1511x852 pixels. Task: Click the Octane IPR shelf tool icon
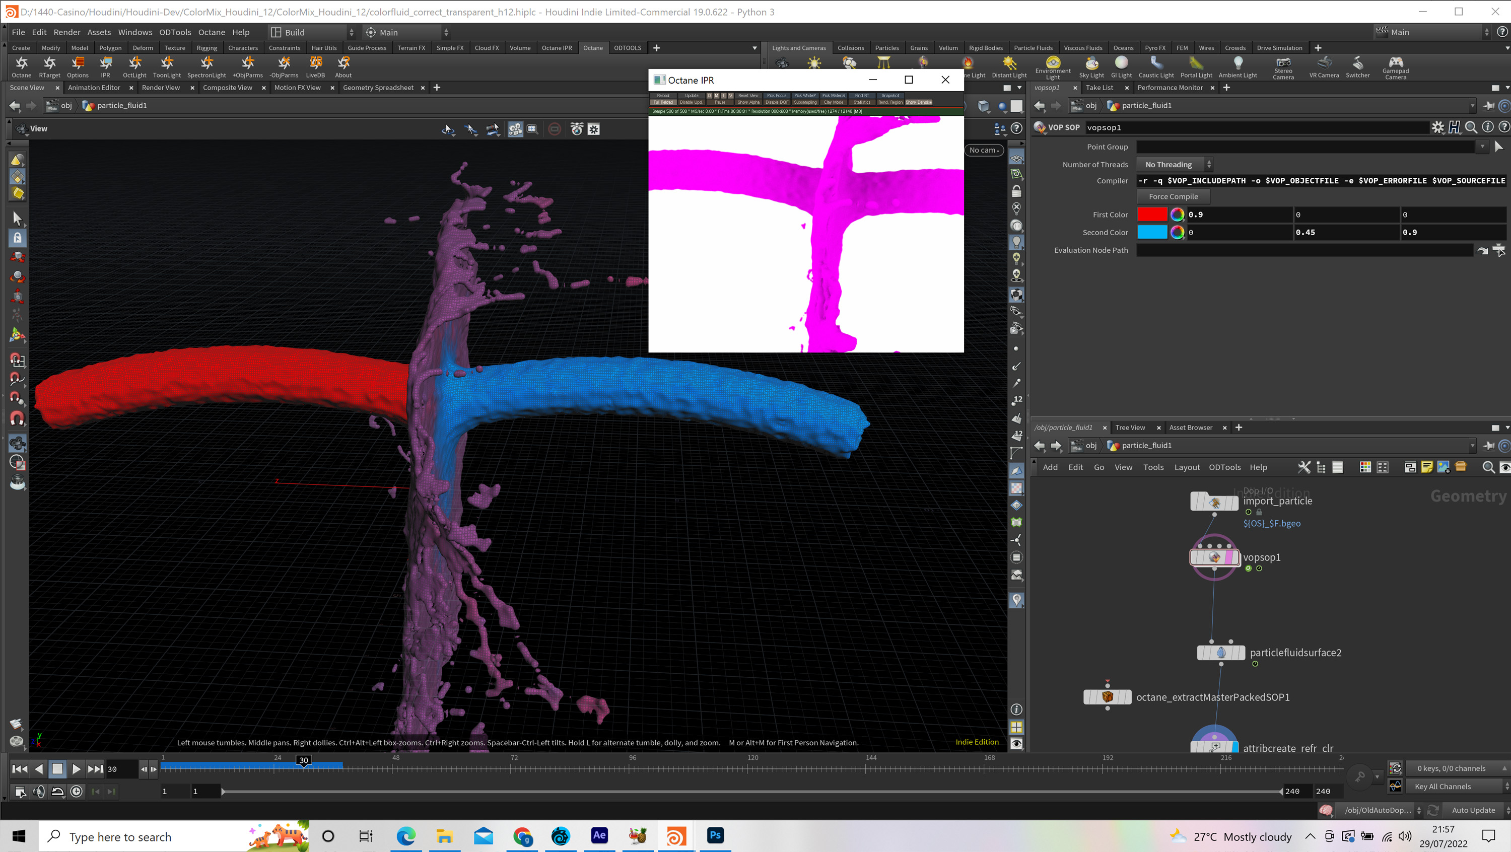105,64
